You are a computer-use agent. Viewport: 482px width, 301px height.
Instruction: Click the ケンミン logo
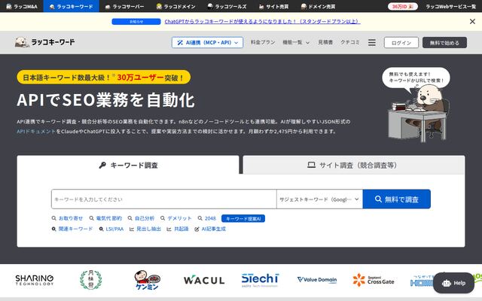[x=148, y=280]
